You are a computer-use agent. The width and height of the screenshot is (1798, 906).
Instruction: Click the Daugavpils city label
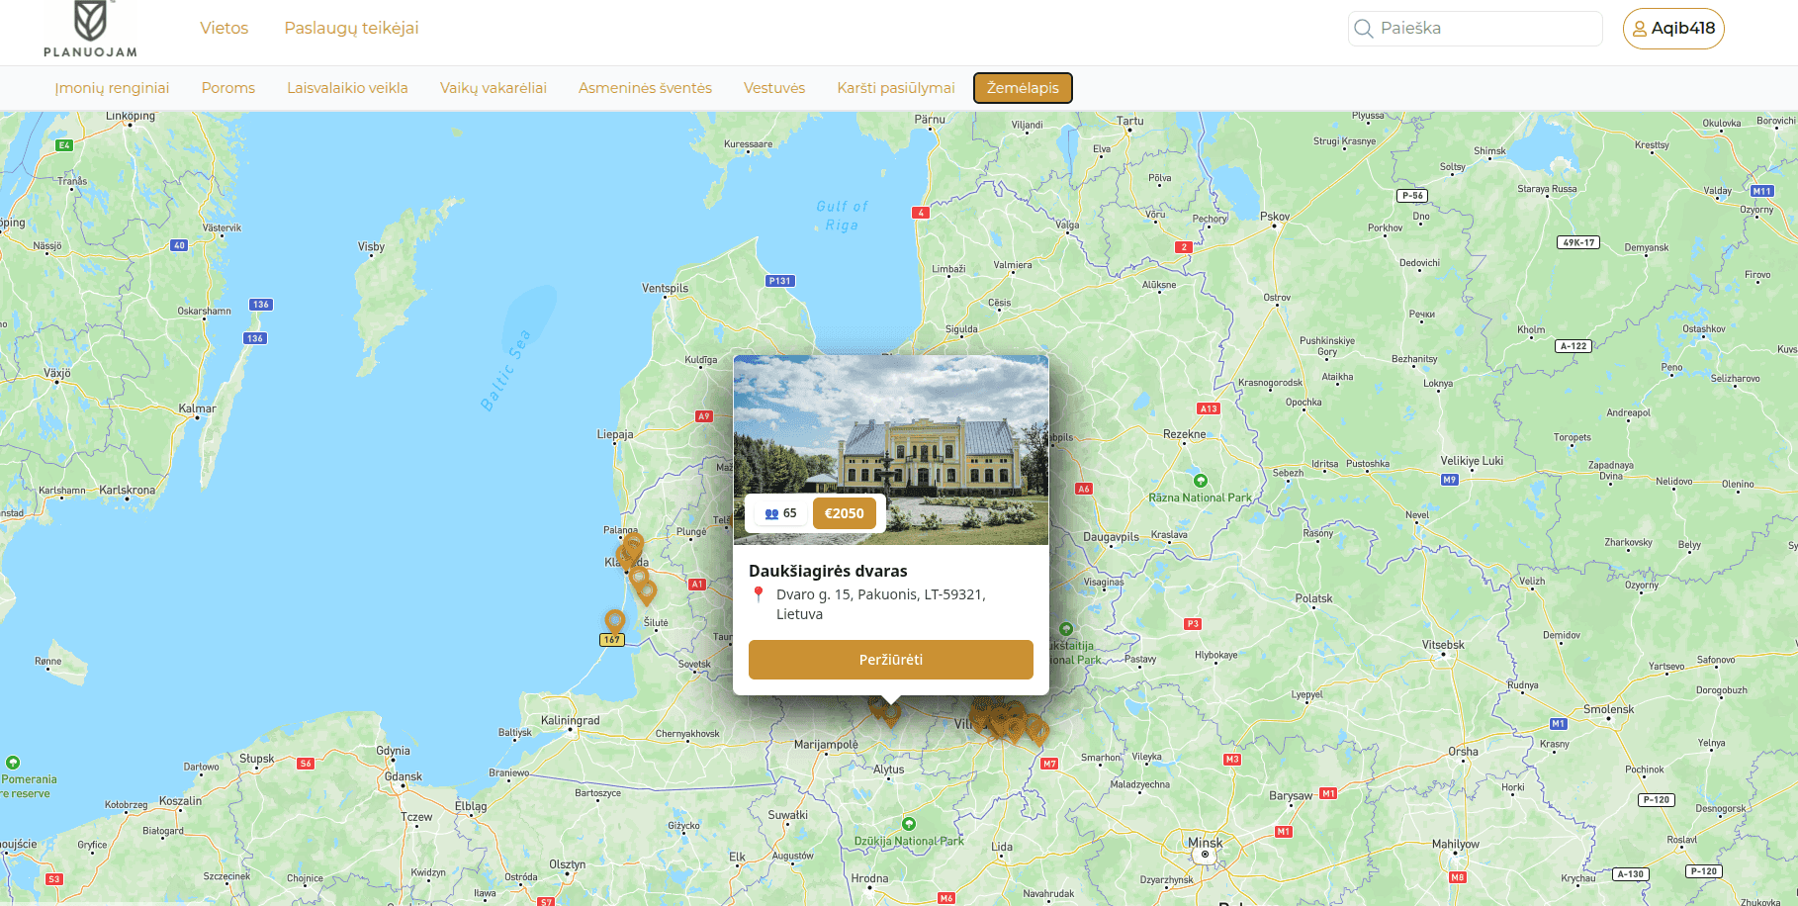[1111, 537]
